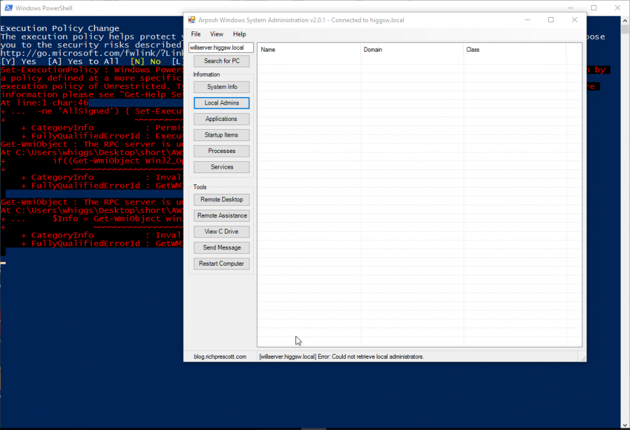The height and width of the screenshot is (430, 630).
Task: View running Processes
Action: coord(221,151)
